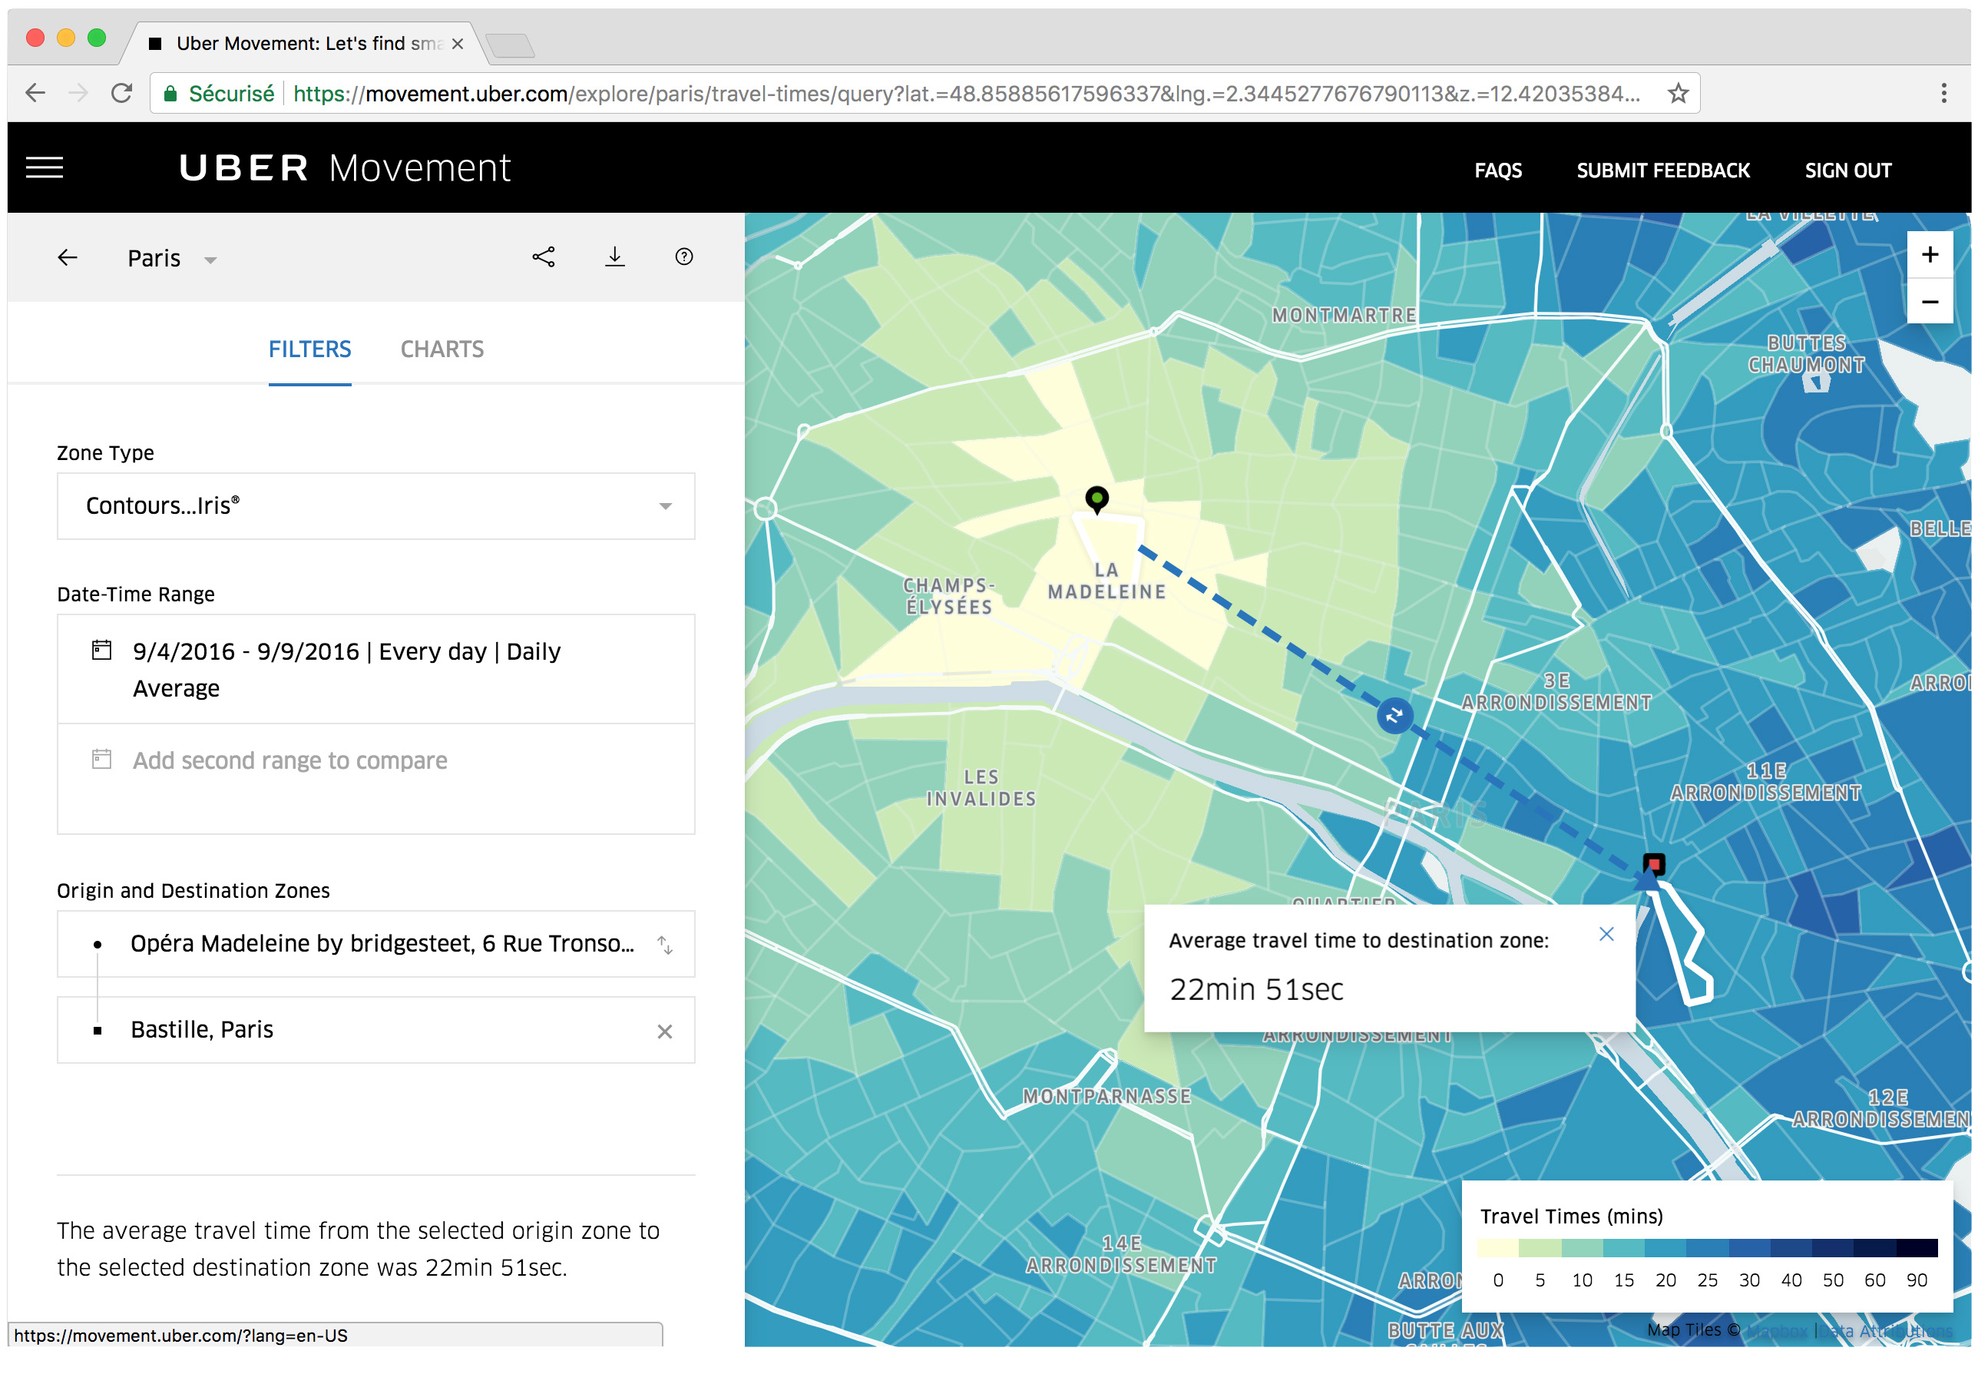
Task: Click the download data icon
Action: [x=614, y=257]
